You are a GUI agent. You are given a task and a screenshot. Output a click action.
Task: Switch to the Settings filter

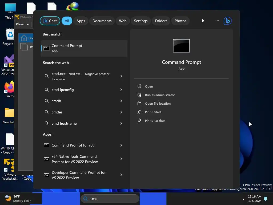pyautogui.click(x=141, y=21)
